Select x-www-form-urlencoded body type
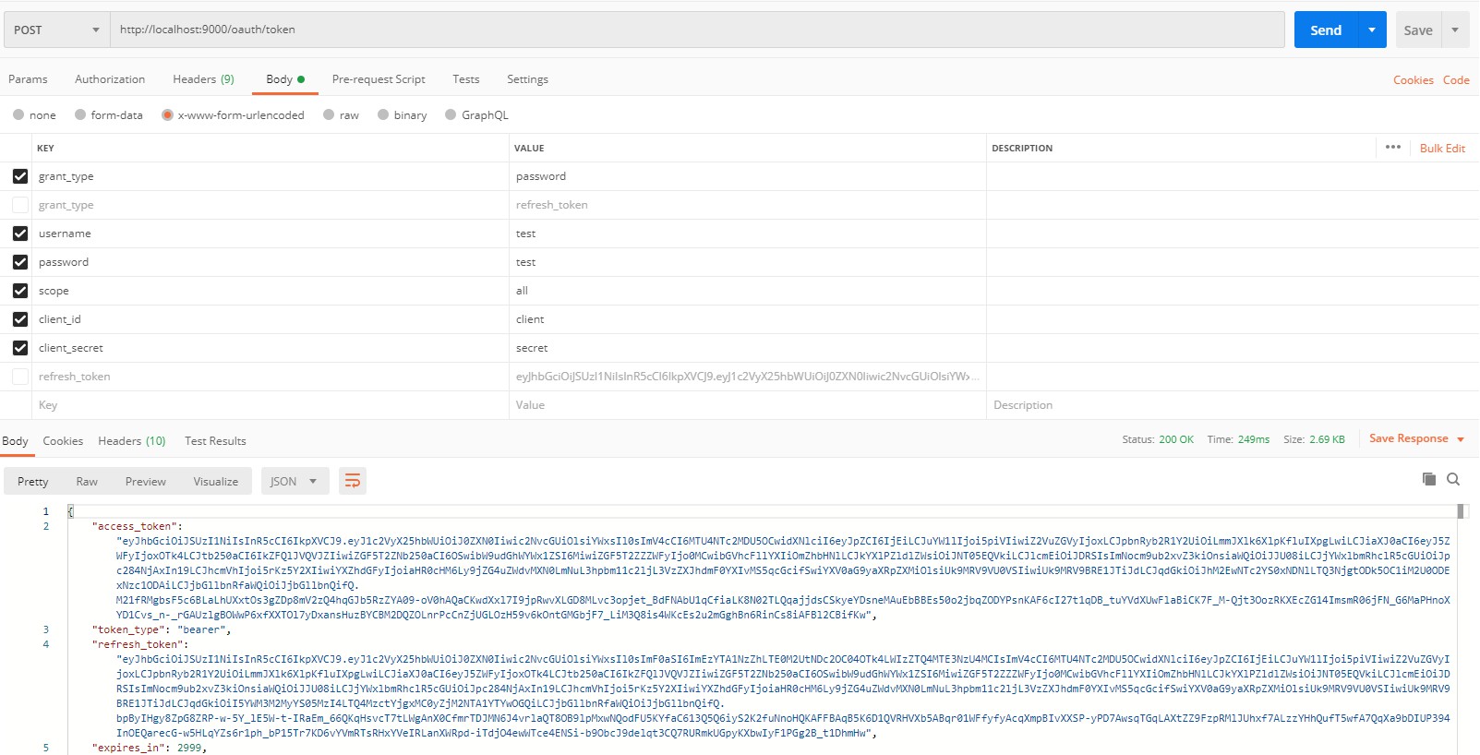Viewport: 1480px width, 755px height. point(167,114)
